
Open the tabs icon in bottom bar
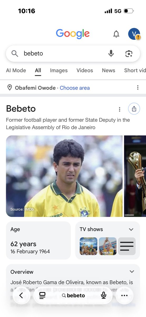[42, 296]
